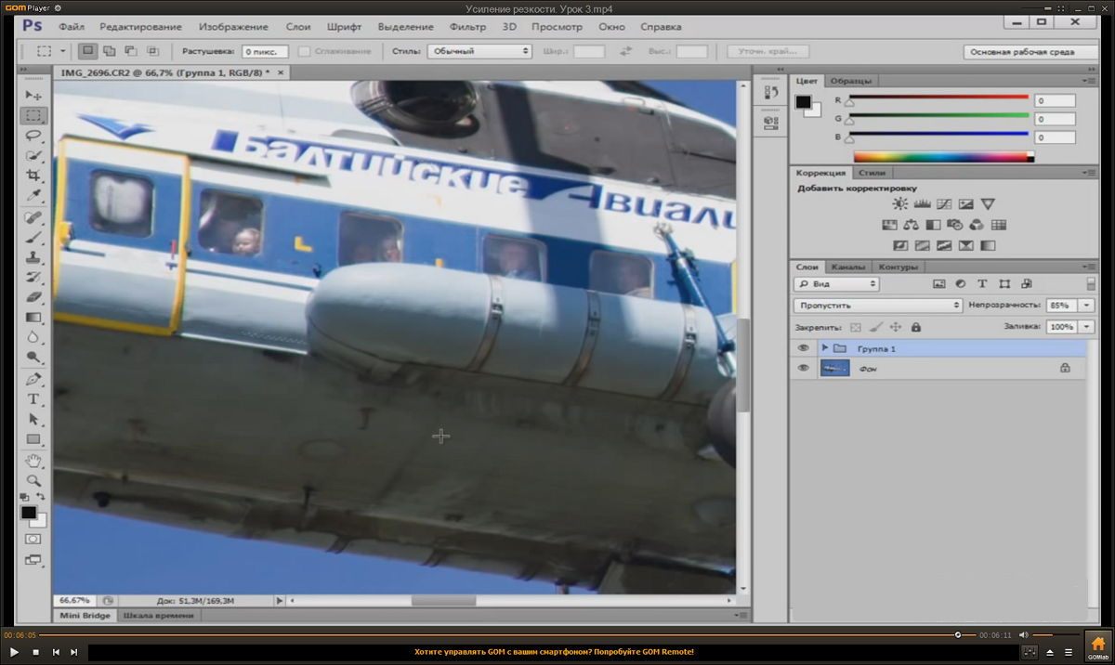Select the Horizontal Type tool
Screen dimensions: 1115x665
coord(33,398)
